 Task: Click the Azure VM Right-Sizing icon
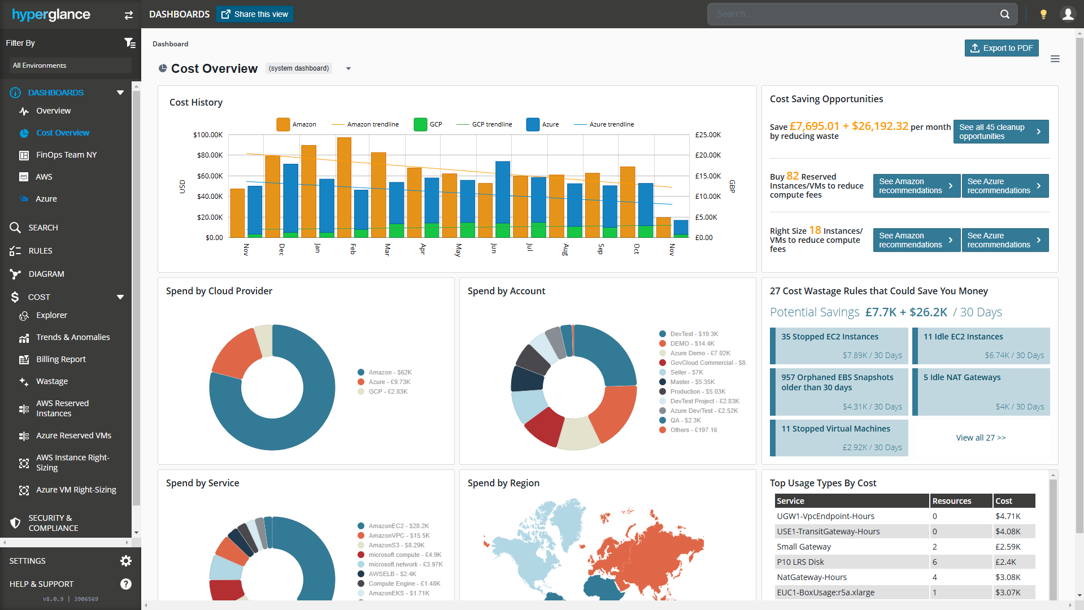tap(24, 490)
